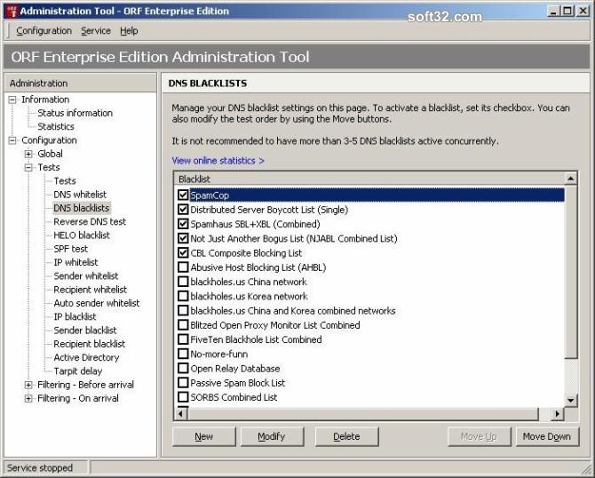The height and width of the screenshot is (478, 595).
Task: Select 'SORBS Combined List' row text
Action: click(x=234, y=397)
